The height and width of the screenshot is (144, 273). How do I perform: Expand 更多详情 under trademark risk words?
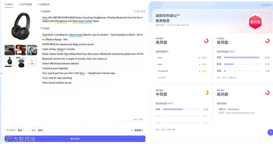click(x=163, y=78)
